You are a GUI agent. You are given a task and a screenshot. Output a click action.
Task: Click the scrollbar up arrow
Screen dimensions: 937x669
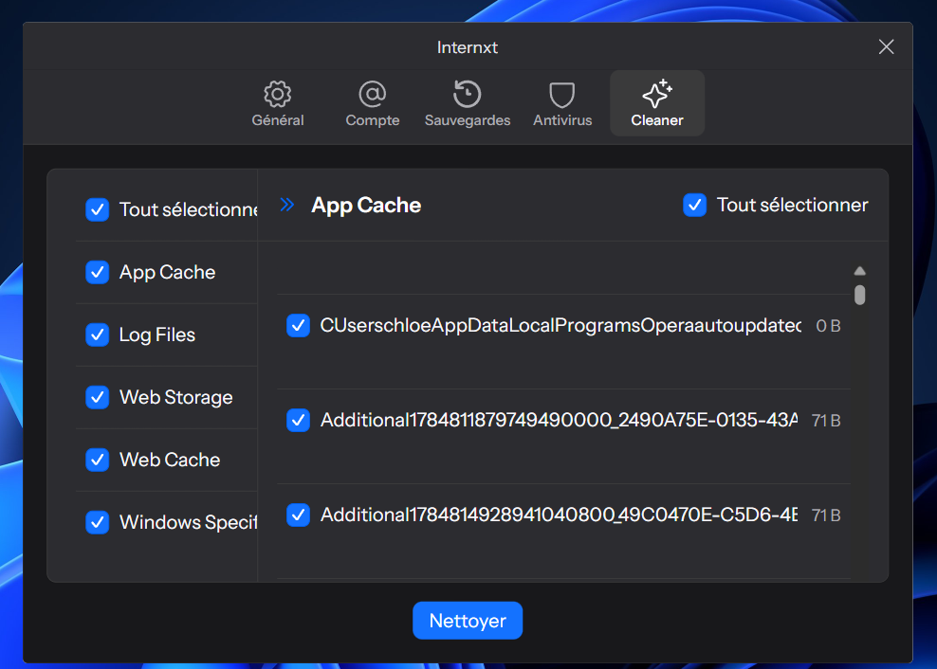pyautogui.click(x=860, y=271)
